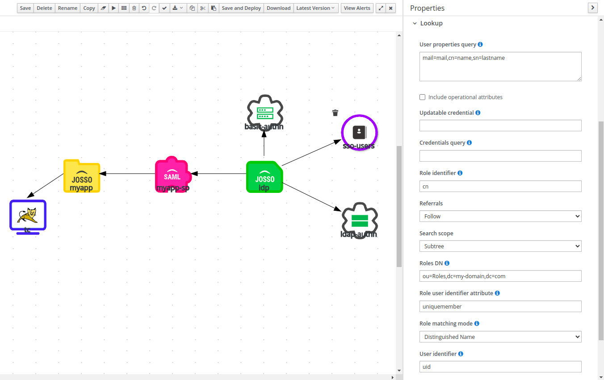Click the canvas scroll down arrow
The width and height of the screenshot is (604, 380).
pyautogui.click(x=399, y=371)
